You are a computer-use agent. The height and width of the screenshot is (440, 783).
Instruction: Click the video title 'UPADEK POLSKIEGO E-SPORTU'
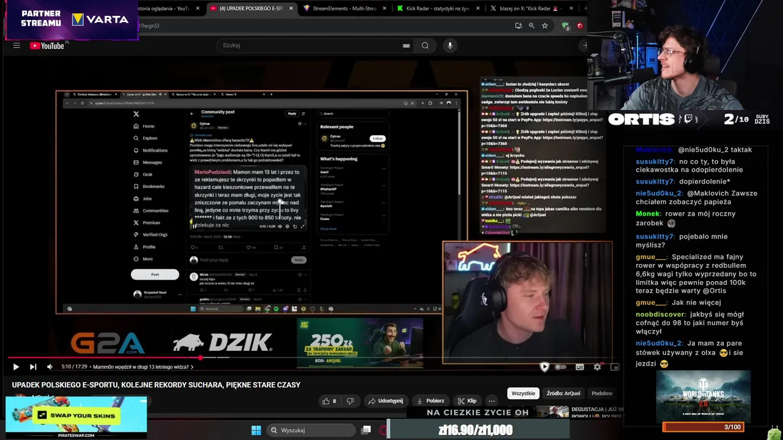(x=156, y=385)
